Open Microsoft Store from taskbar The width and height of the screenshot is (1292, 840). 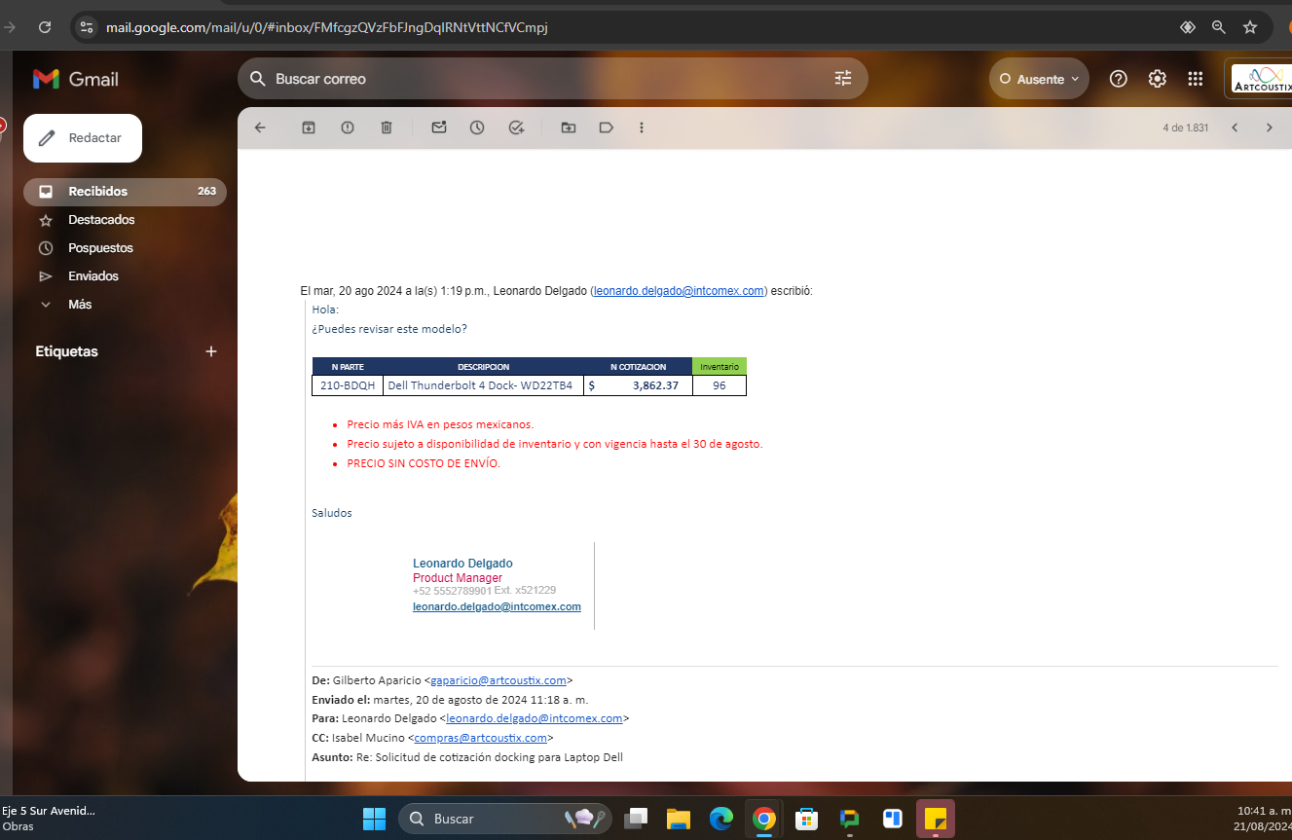807,819
